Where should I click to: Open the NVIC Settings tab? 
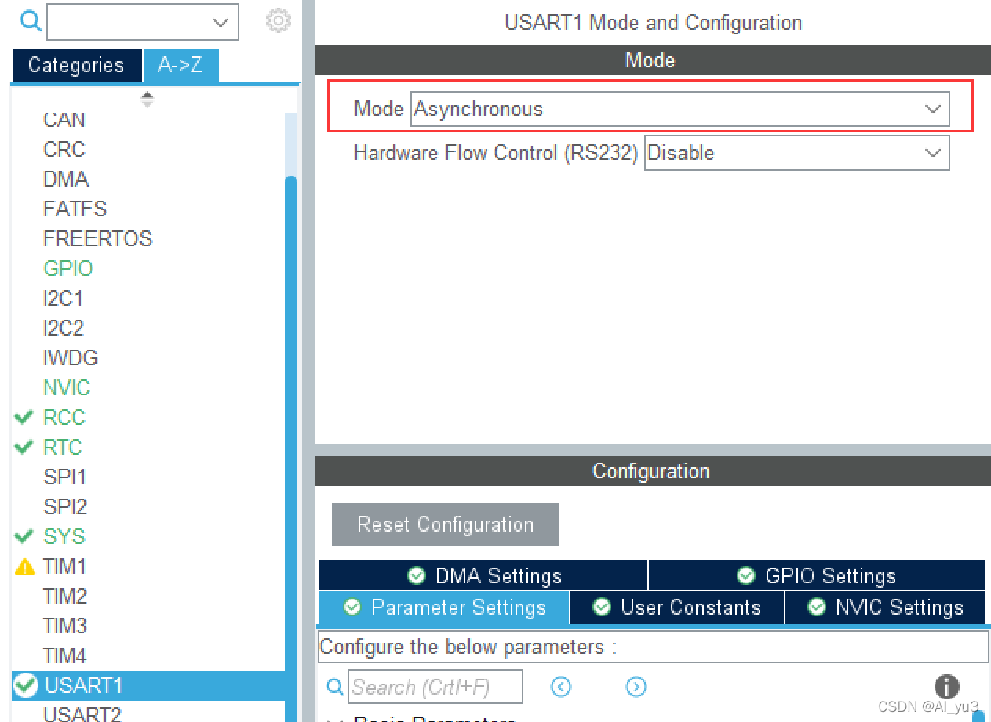885,608
